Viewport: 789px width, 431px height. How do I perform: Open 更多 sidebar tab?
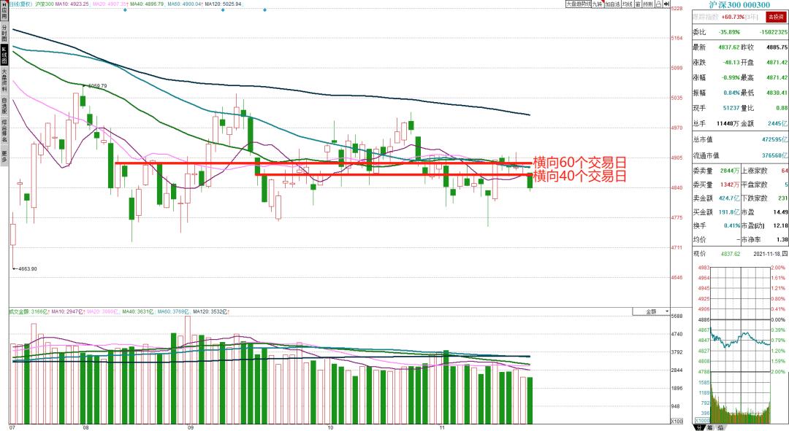click(x=4, y=156)
